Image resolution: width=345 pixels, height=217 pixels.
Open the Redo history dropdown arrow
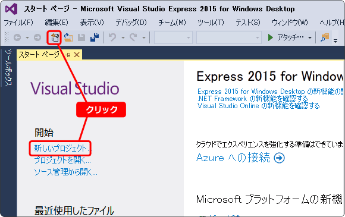click(144, 38)
